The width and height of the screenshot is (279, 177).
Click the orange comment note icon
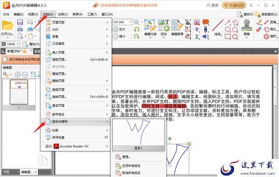[206, 22]
